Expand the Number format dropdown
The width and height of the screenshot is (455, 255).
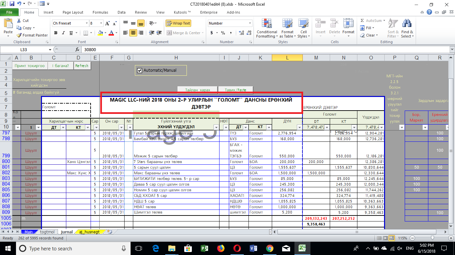pos(250,23)
